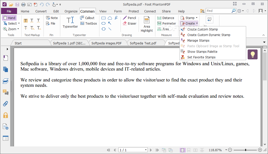Select the Highlight text markup tool
Viewport: 268px width, 154px height.
coord(26,21)
